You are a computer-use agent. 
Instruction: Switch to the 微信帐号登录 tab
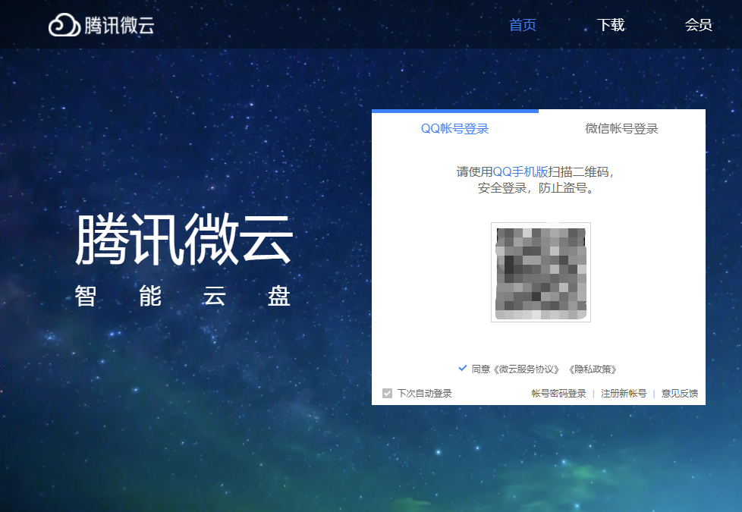click(x=622, y=128)
